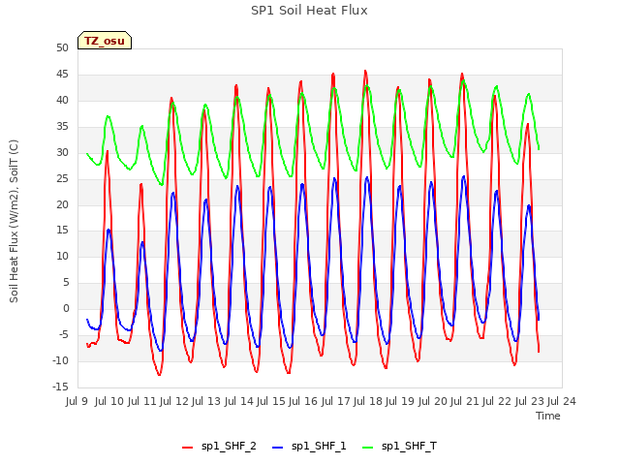Click the Jul 16 x-axis tick label
The image size is (620, 465).
pos(303,401)
